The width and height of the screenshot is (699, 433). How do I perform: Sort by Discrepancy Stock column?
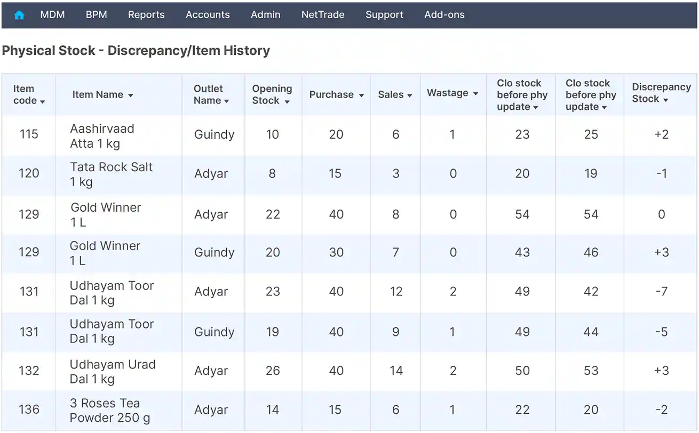tap(666, 100)
